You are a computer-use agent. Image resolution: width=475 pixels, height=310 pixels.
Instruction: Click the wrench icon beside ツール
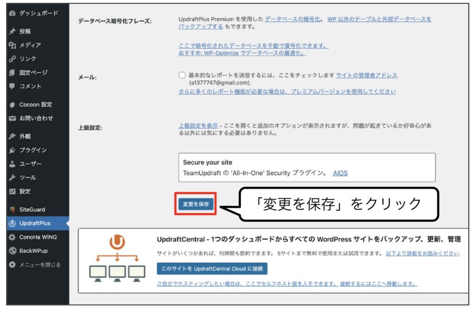[x=12, y=177]
